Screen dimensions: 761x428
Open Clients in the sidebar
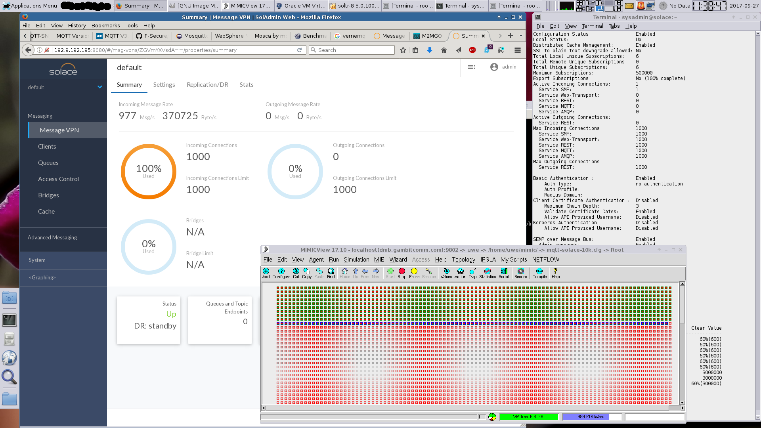[47, 147]
